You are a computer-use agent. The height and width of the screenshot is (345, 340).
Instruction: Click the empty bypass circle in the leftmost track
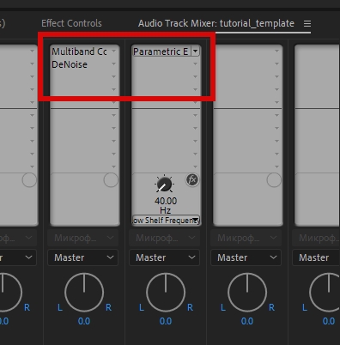pyautogui.click(x=29, y=180)
